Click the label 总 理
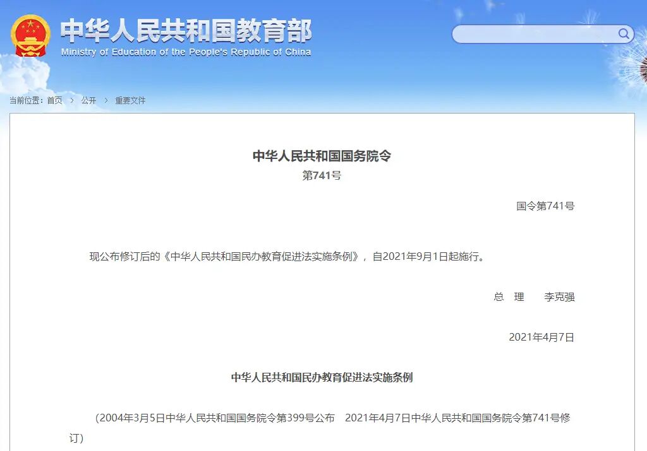This screenshot has width=647, height=451. click(509, 297)
